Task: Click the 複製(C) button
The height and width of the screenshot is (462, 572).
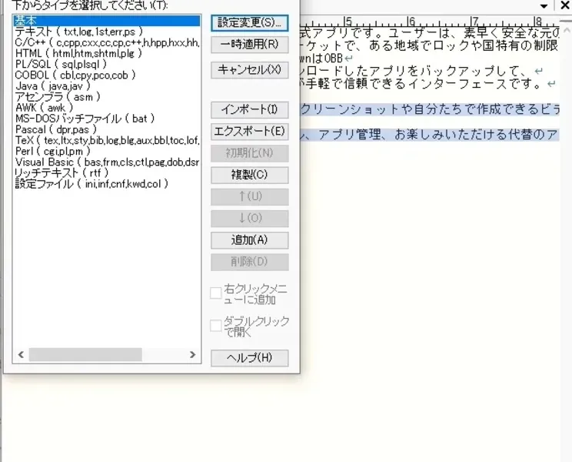Action: (x=250, y=175)
